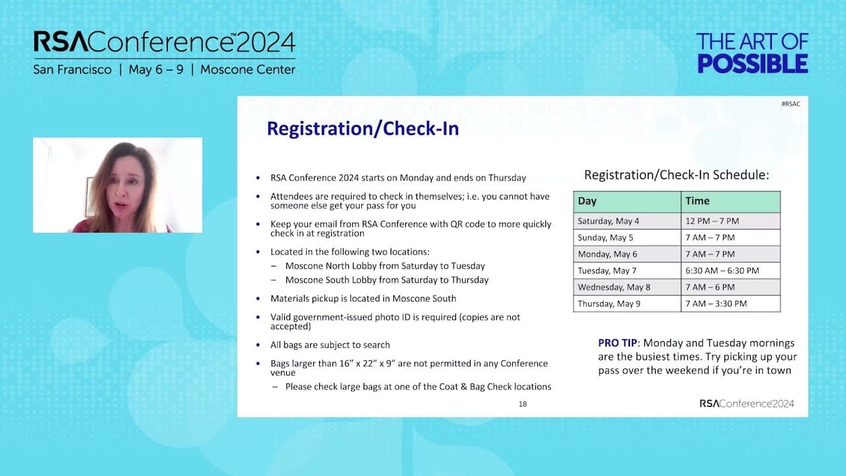Select the Registration/Check-In slide title
The image size is (846, 476).
362,128
